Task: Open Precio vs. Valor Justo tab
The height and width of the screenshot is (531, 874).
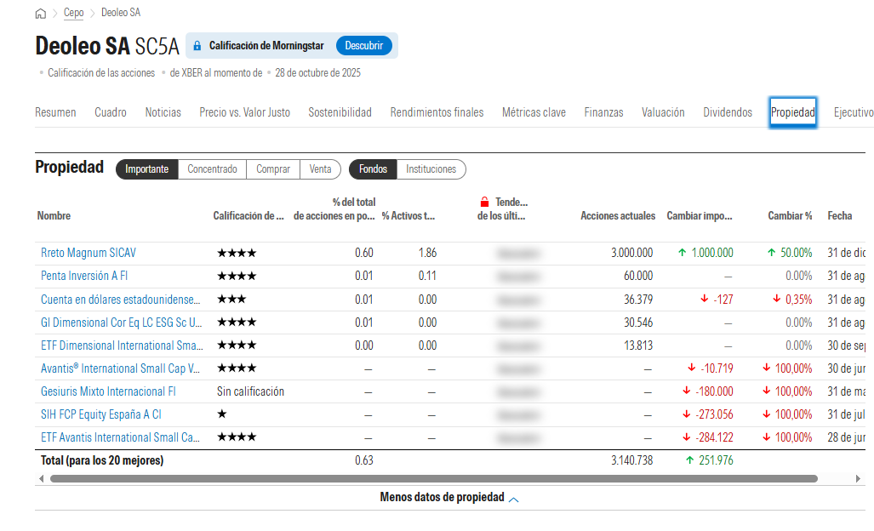Action: [x=245, y=112]
